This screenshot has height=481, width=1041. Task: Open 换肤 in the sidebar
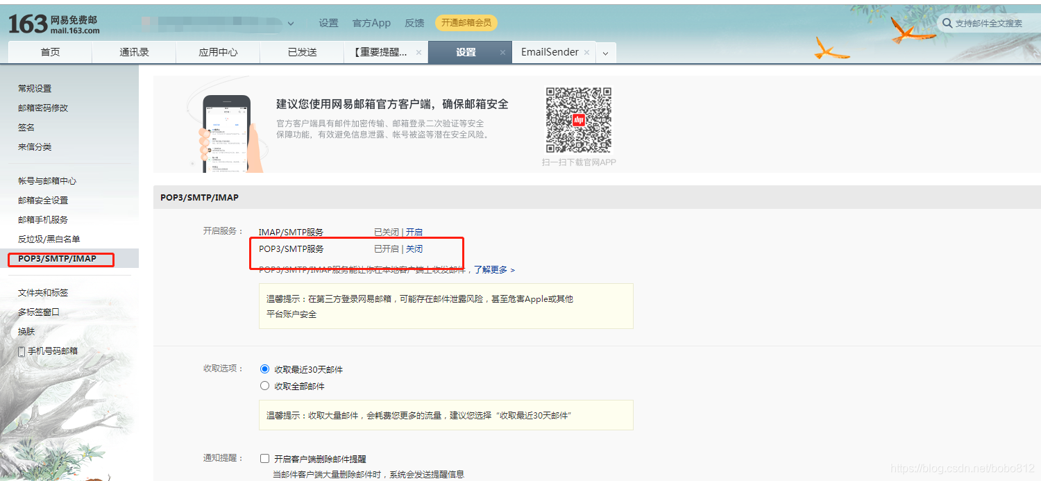point(26,331)
